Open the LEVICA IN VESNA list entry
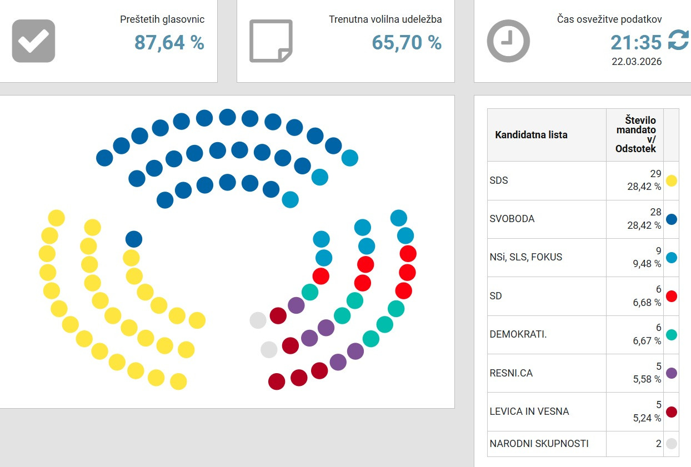Image resolution: width=691 pixels, height=467 pixels. click(547, 411)
